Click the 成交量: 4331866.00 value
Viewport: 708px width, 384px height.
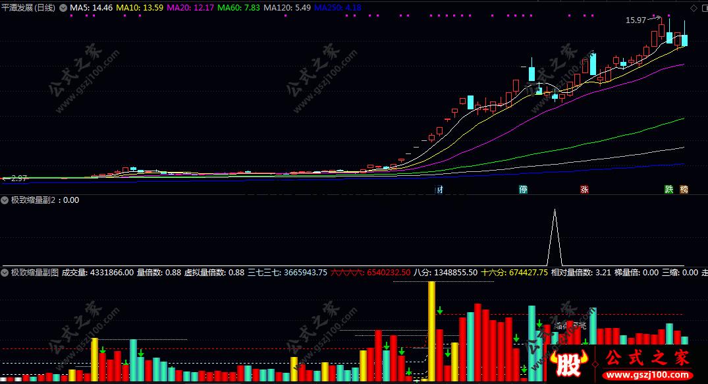(x=97, y=273)
